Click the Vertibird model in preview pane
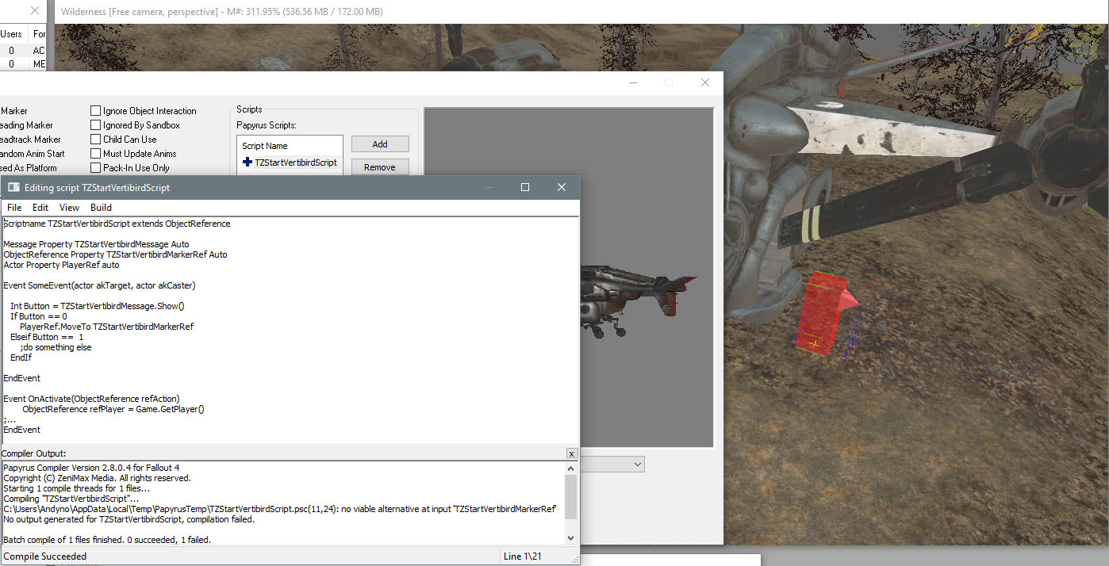1109x566 pixels. [639, 300]
